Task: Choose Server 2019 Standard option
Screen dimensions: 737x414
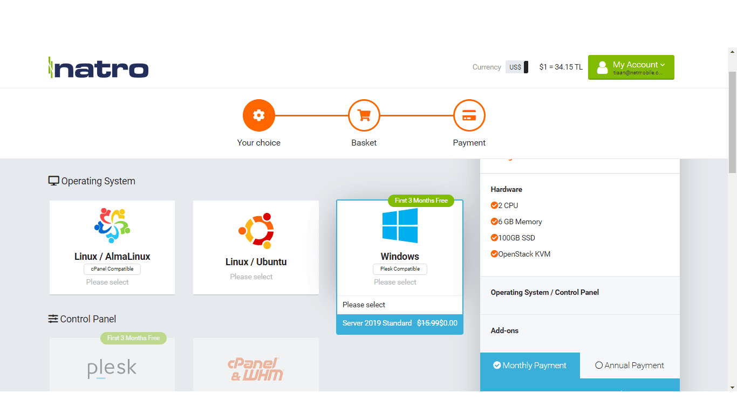Action: pos(400,323)
